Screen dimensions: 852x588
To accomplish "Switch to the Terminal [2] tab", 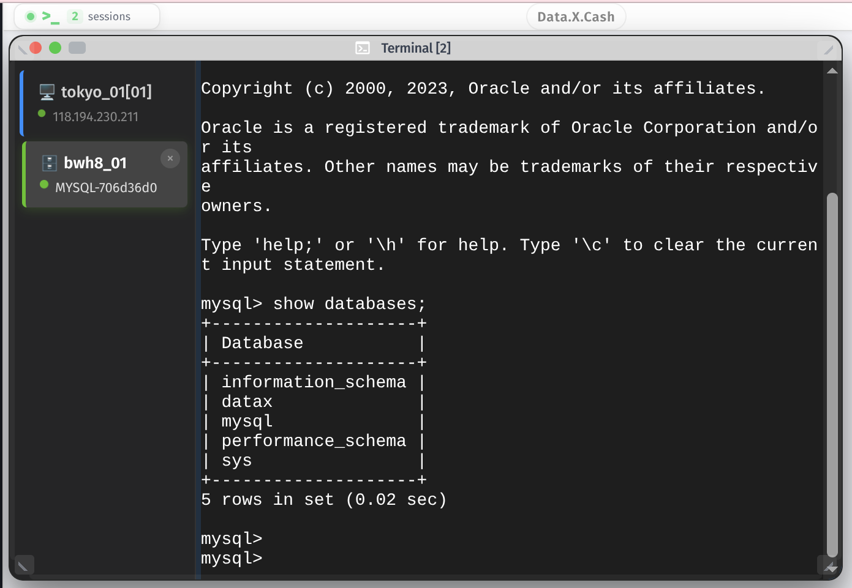I will (416, 48).
